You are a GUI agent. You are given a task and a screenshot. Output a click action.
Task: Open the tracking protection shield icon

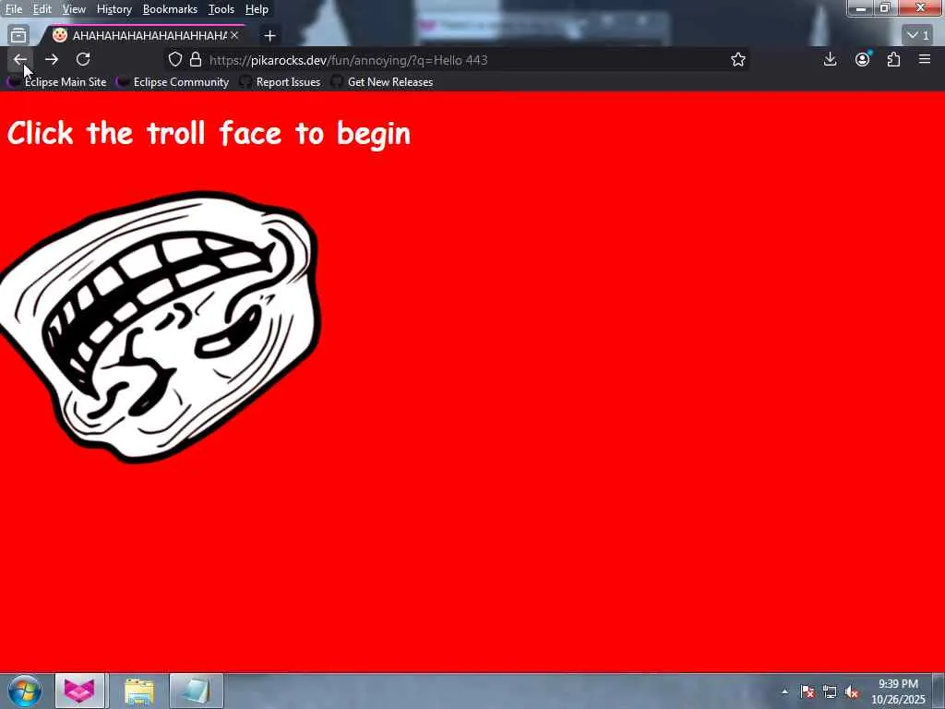click(x=174, y=60)
